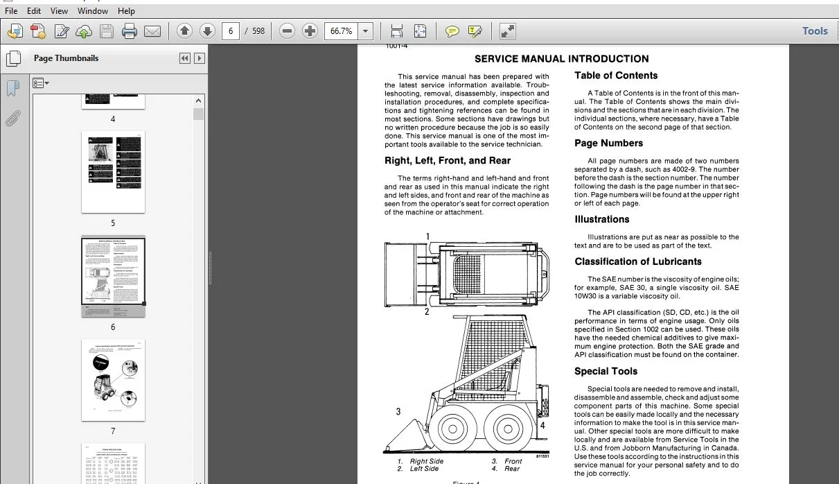This screenshot has width=839, height=484.
Task: Go to next page down arrow
Action: 207,31
